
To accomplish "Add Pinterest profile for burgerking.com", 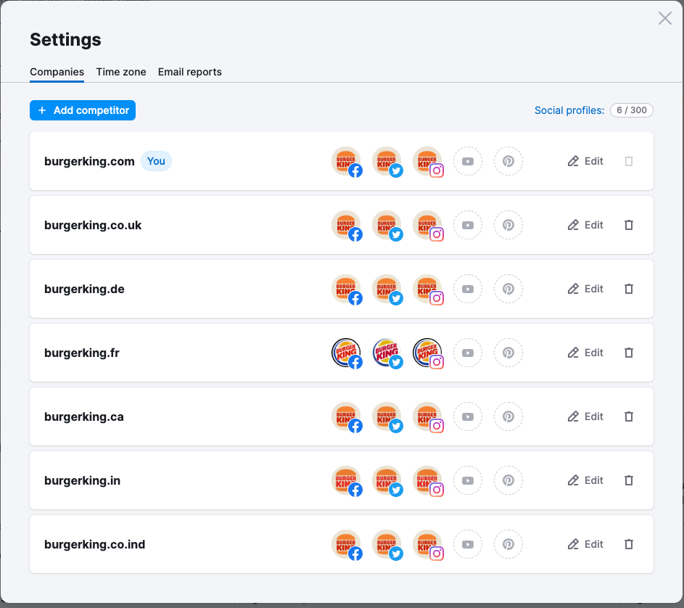I will (508, 161).
